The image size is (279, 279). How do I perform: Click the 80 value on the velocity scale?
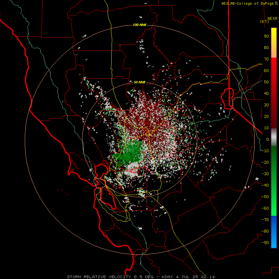[266, 47]
